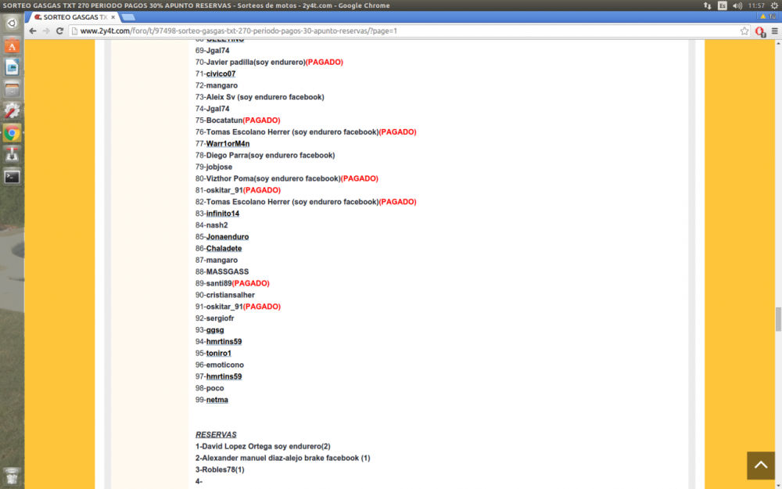Click the browser back arrow
The image size is (782, 489).
click(33, 31)
